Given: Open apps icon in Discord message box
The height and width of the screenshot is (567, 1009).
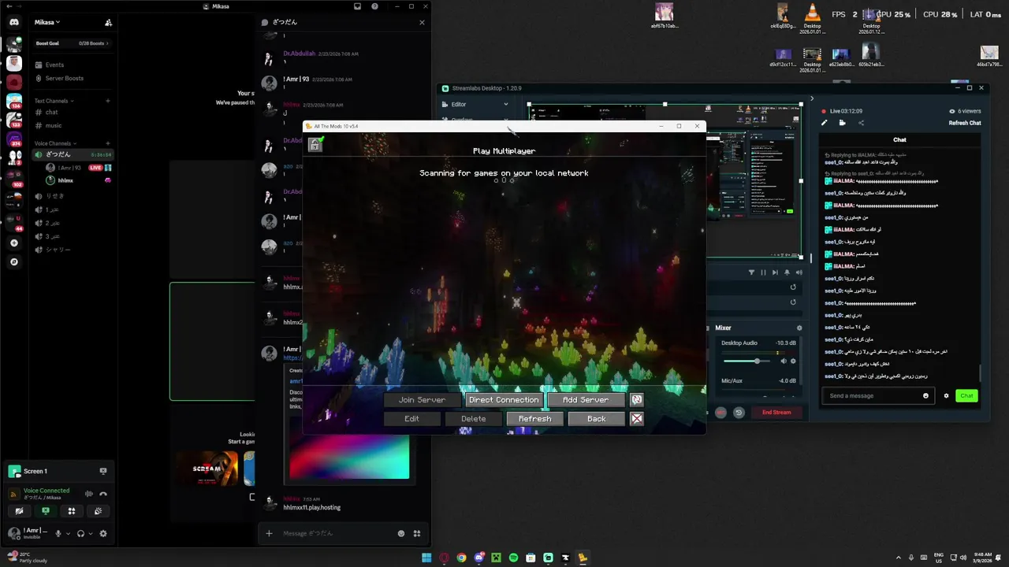Looking at the screenshot, I should pos(417,533).
